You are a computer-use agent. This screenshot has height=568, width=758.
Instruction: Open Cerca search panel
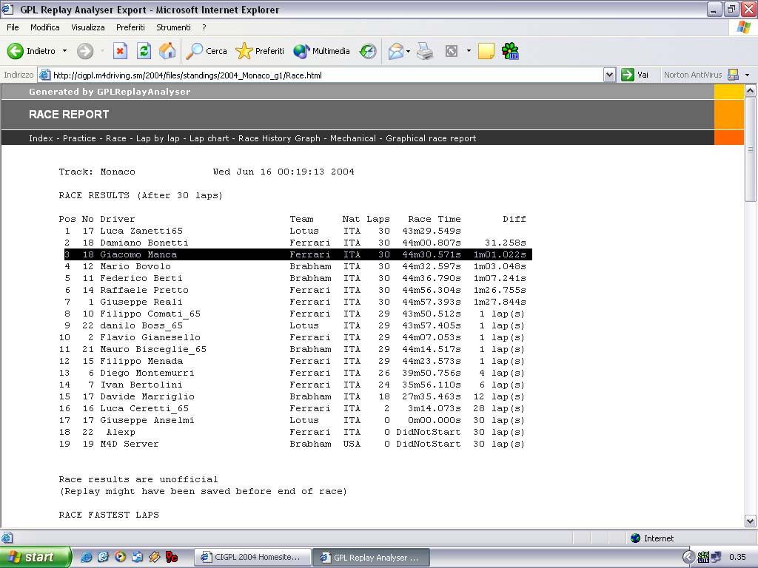pyautogui.click(x=207, y=51)
